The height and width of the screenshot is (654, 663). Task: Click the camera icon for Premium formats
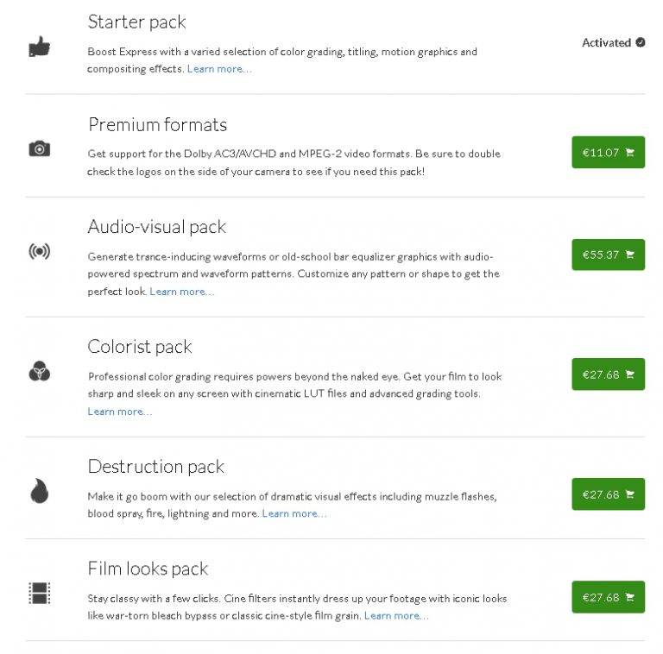pyautogui.click(x=39, y=149)
